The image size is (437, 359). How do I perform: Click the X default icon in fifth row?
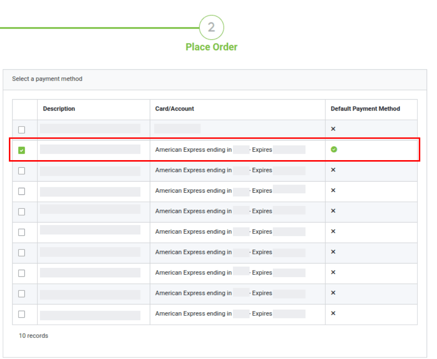333,211
